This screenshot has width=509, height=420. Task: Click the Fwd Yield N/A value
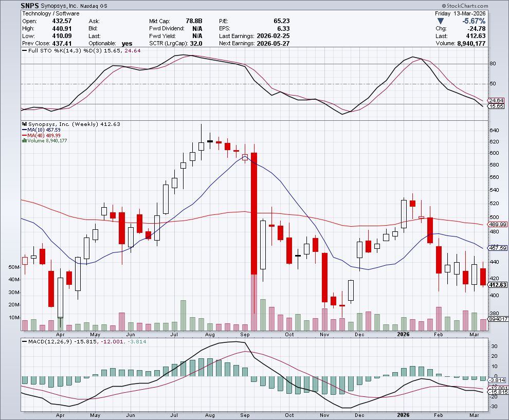tap(197, 36)
